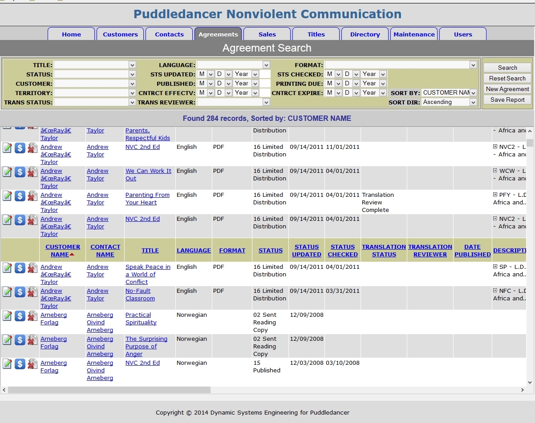Open the SORT BY dropdown
The height and width of the screenshot is (423, 535).
(x=449, y=93)
